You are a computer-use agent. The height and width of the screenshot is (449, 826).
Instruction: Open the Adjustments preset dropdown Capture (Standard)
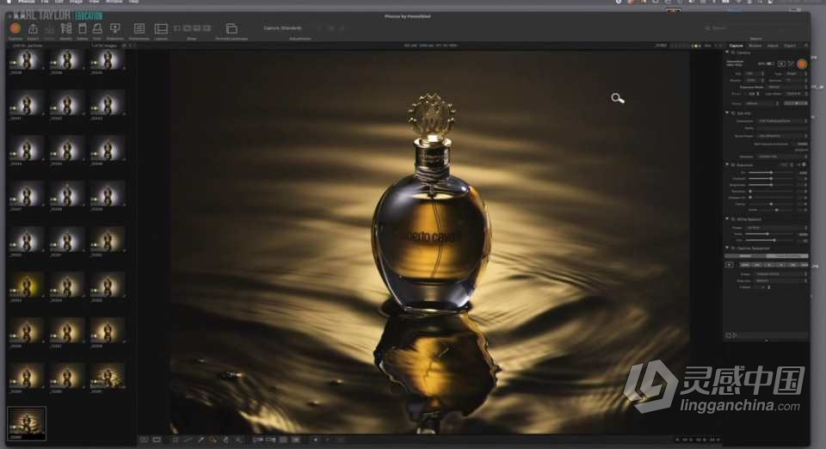283,28
